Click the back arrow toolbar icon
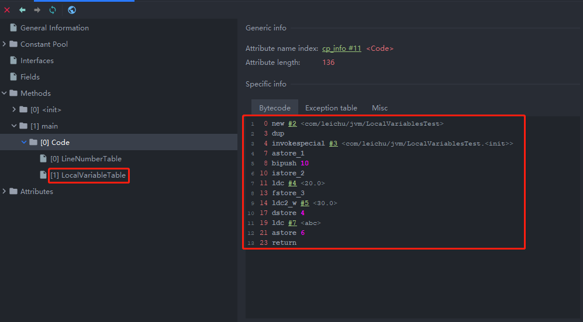583x322 pixels. pyautogui.click(x=22, y=10)
